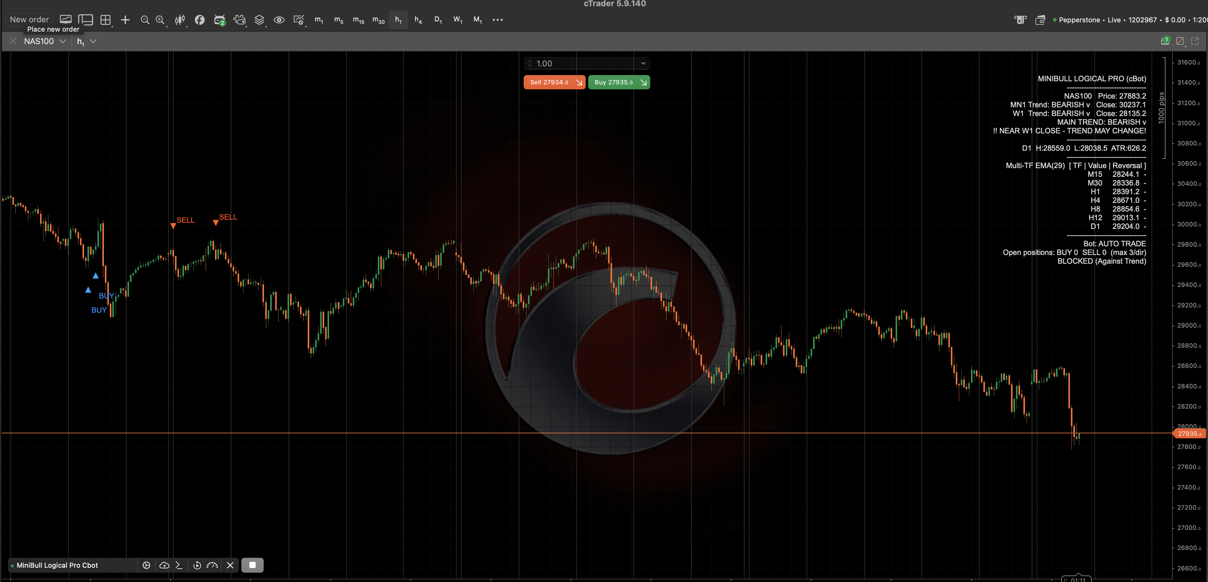Switch chart to M1 monthly timeframe
This screenshot has height=582, width=1208.
coord(477,20)
